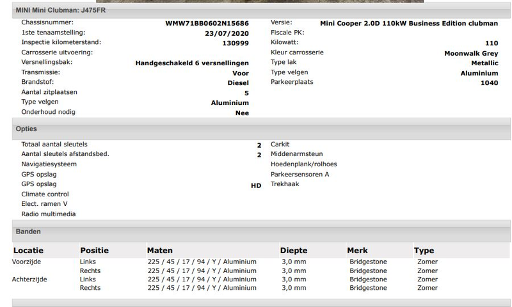Sort by the Maten column header
The width and height of the screenshot is (512, 307).
point(160,250)
